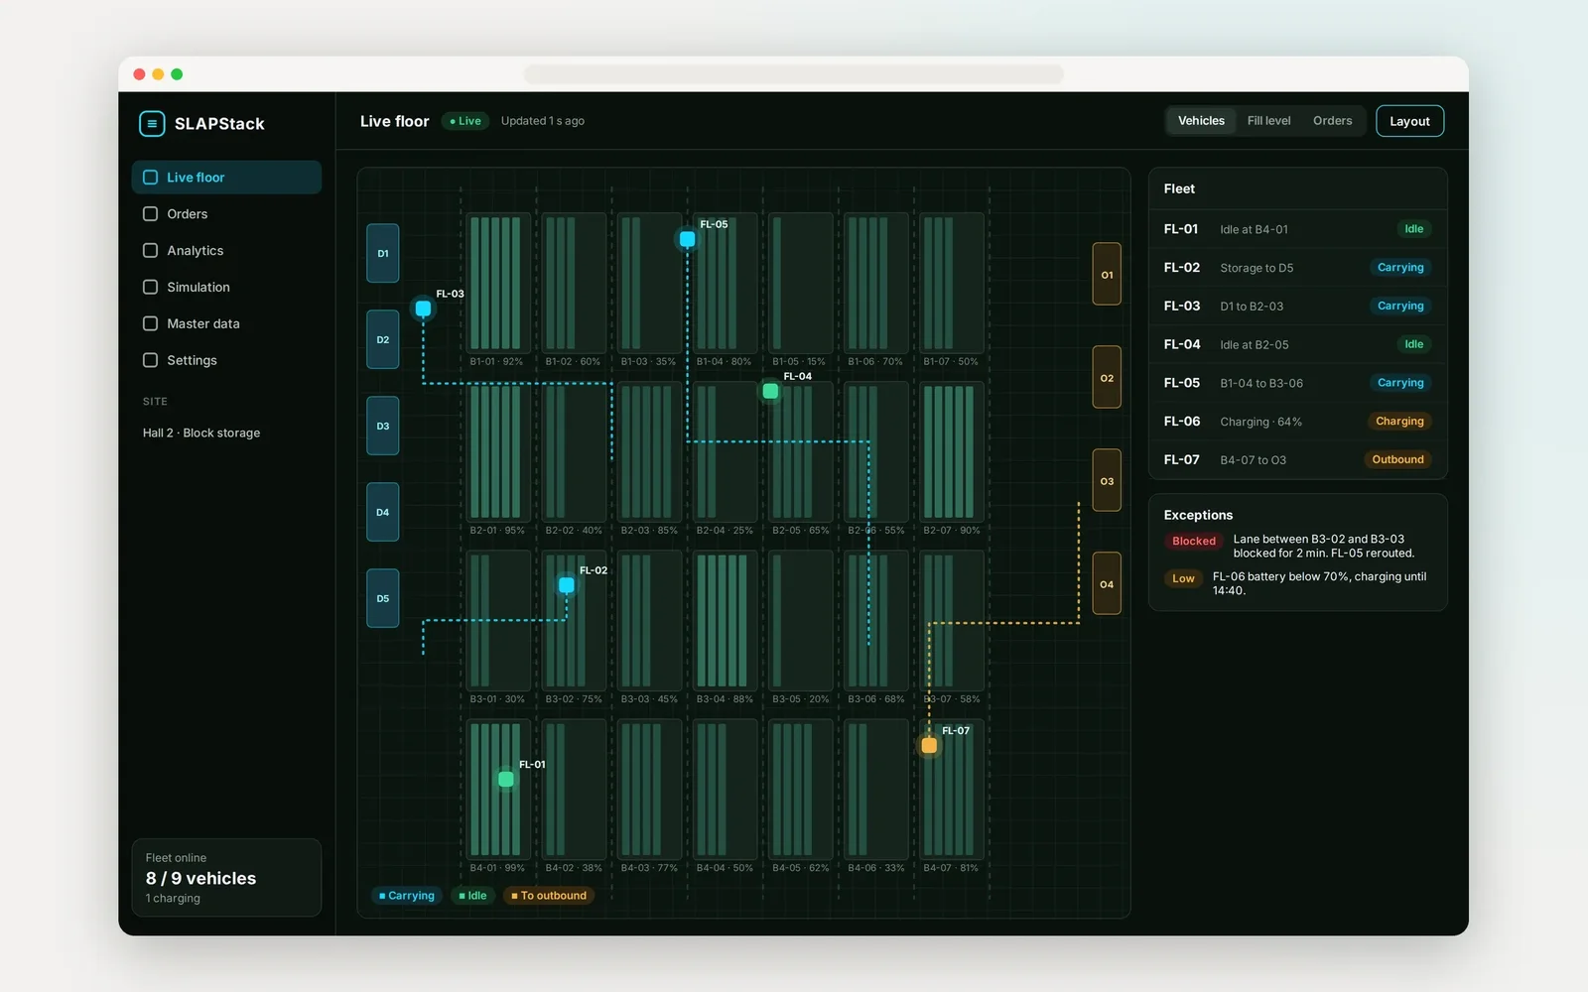
Task: Select dock D1 on the floor map
Action: [383, 254]
